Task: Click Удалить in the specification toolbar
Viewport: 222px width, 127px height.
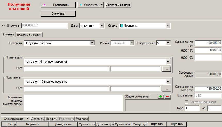Action: (x=51, y=119)
